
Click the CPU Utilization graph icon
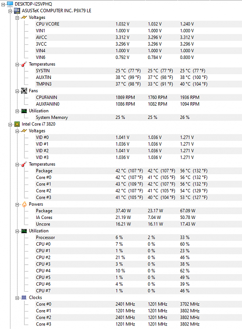pos(24,231)
